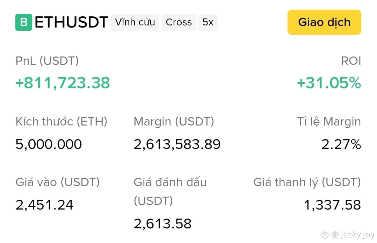Image resolution: width=377 pixels, height=243 pixels.
Task: Tap the Margin (USDT) label
Action: pos(174,121)
